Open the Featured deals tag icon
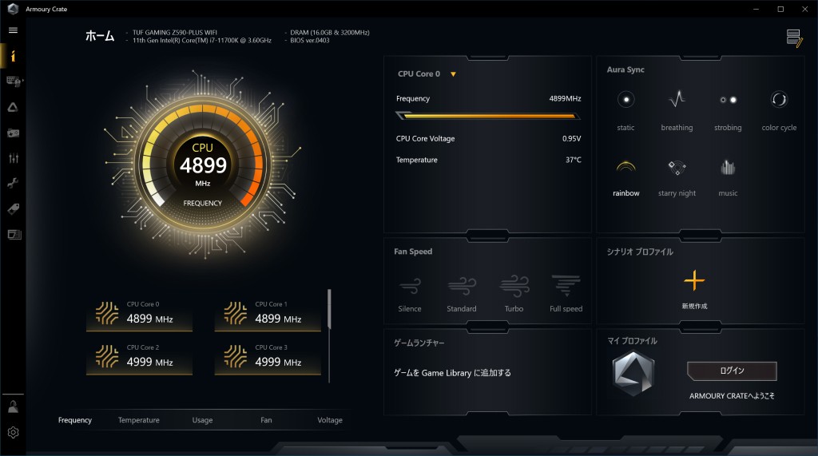This screenshot has height=456, width=818. click(x=14, y=209)
